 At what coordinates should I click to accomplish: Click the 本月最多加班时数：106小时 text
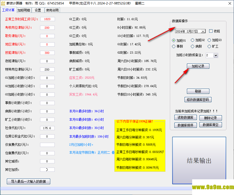tap(89, 136)
